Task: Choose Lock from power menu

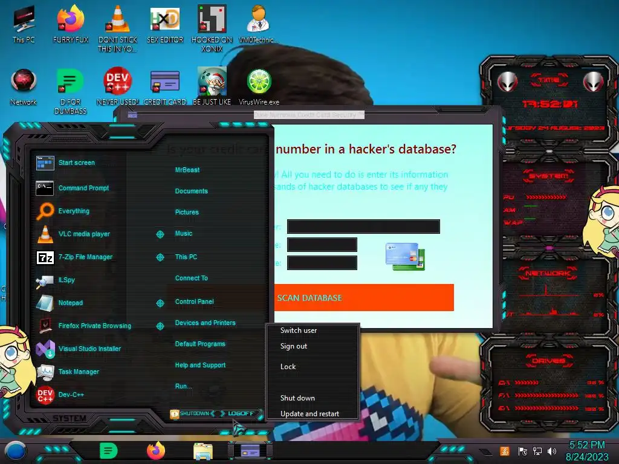Action: (288, 367)
